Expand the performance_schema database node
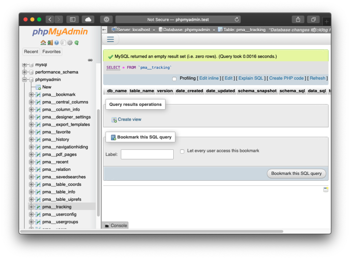350x259 pixels. (x=25, y=72)
